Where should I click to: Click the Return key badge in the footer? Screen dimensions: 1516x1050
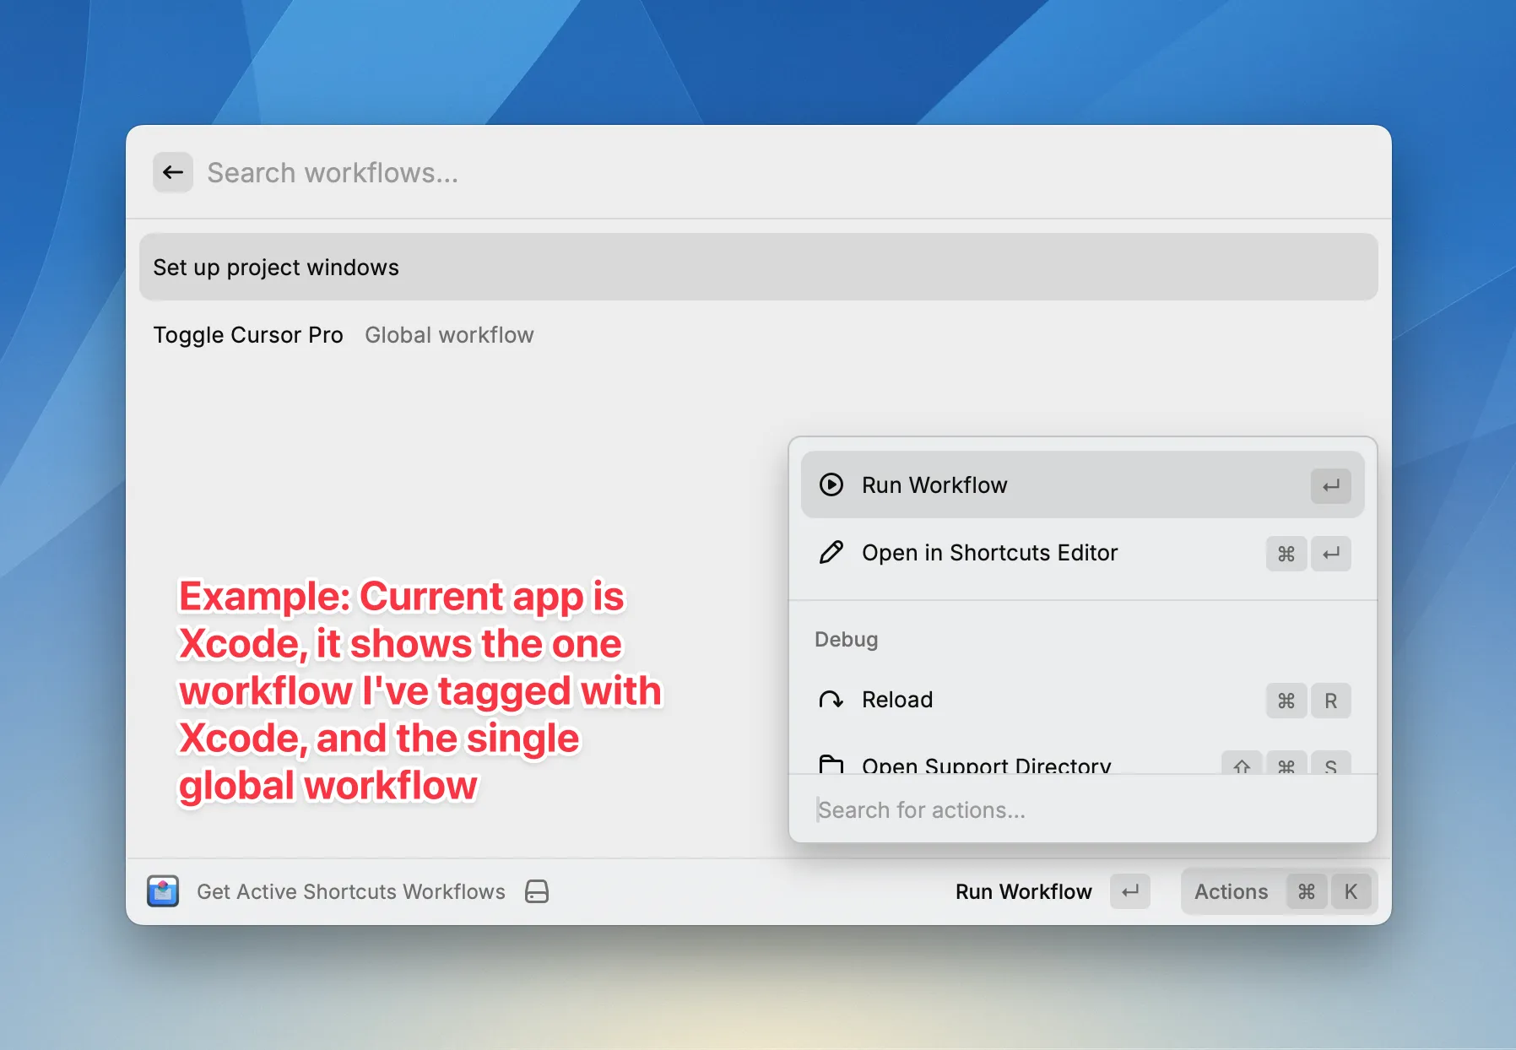click(x=1130, y=891)
